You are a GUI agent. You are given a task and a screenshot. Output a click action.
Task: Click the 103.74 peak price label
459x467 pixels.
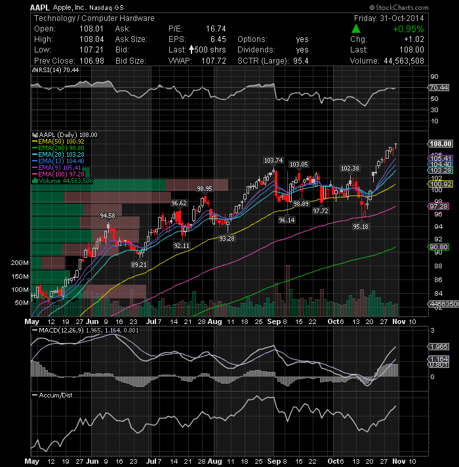click(273, 161)
